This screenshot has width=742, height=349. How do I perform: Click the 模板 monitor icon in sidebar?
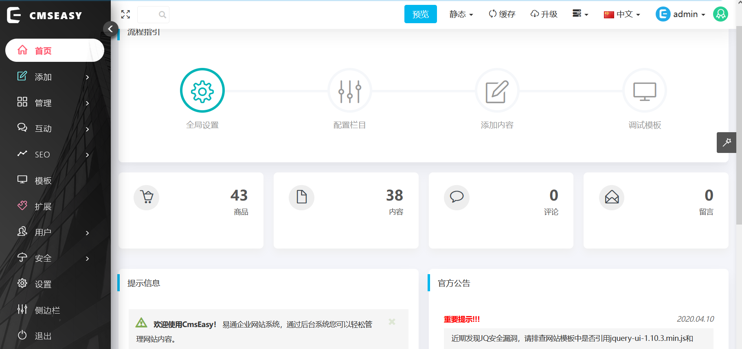coord(22,179)
